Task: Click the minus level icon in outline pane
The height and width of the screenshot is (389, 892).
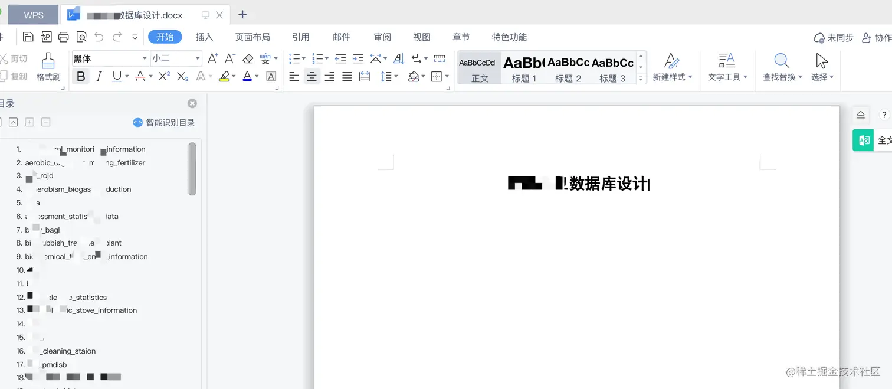Action: pyautogui.click(x=46, y=122)
